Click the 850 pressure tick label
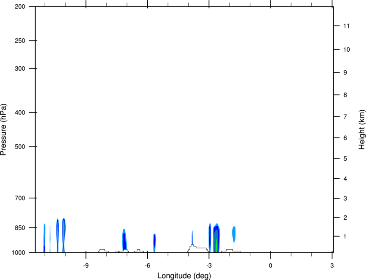Image resolution: width=366 pixels, height=280 pixels. [x=20, y=228]
